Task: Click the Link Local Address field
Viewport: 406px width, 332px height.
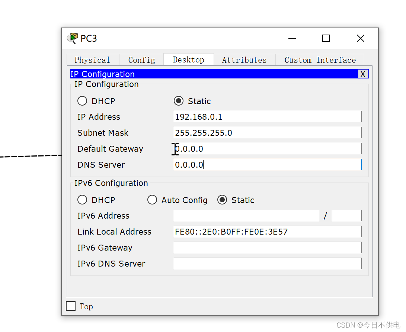Action: [x=268, y=232]
